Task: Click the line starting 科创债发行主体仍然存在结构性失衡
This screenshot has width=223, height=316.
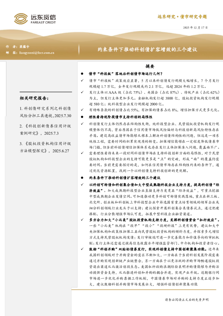Action: point(154,124)
